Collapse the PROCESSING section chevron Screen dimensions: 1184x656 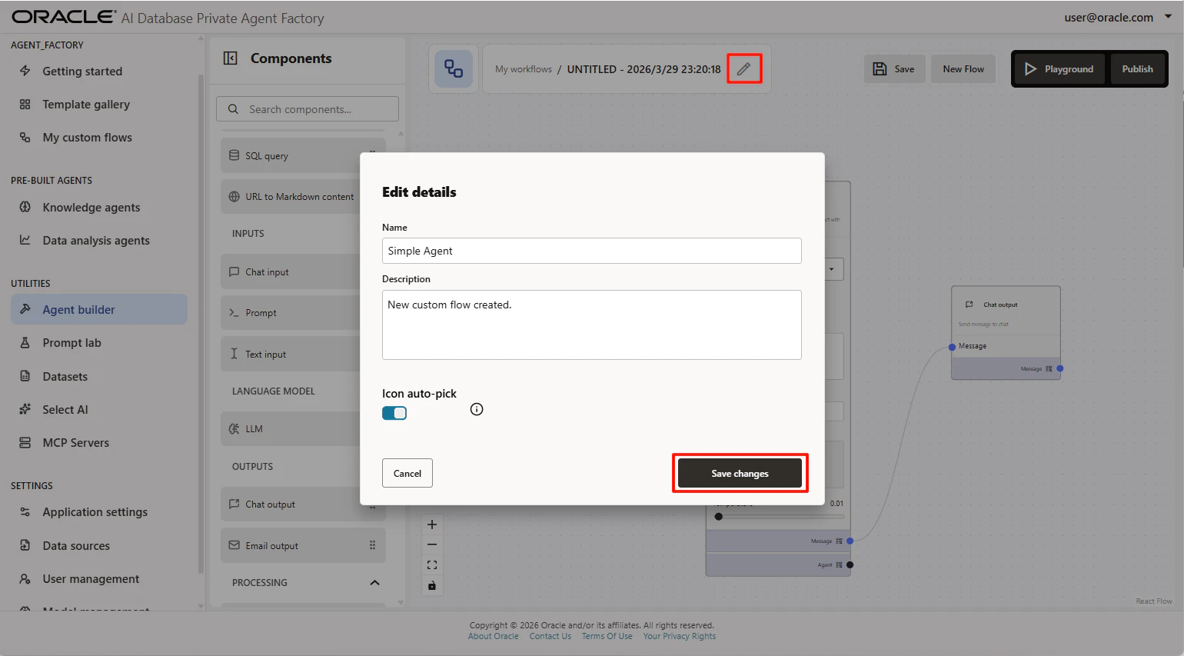pyautogui.click(x=374, y=582)
